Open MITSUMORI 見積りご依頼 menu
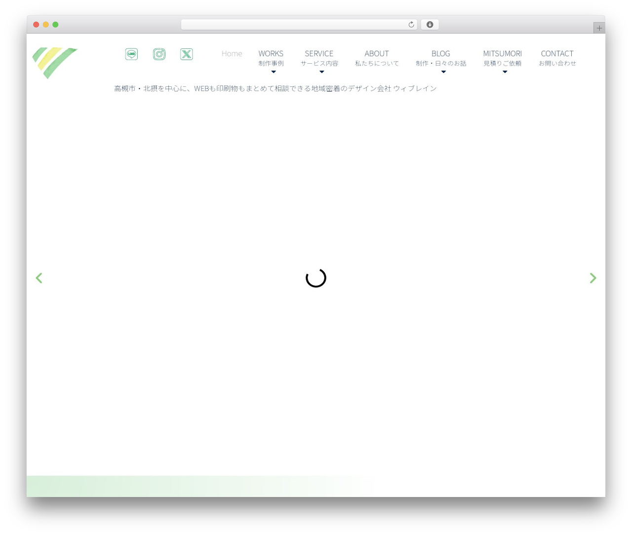The height and width of the screenshot is (535, 632). (503, 58)
